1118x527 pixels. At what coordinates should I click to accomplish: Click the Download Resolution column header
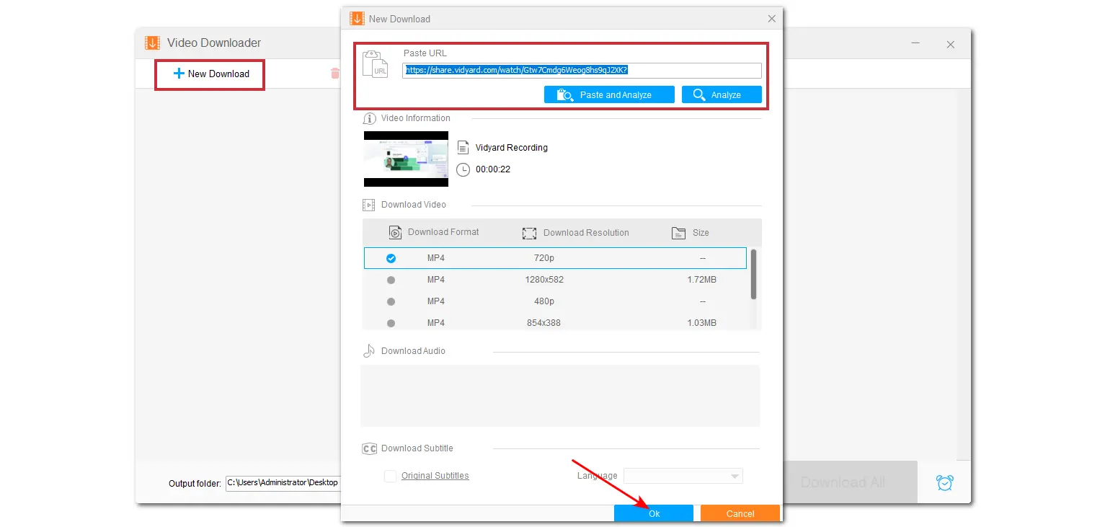point(586,233)
